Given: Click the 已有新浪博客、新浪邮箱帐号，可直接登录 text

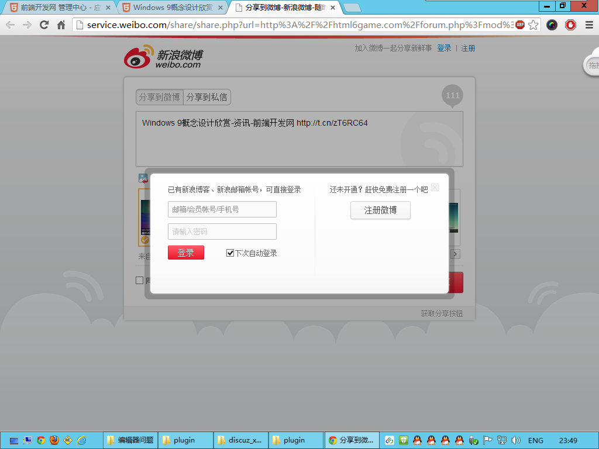Looking at the screenshot, I should (235, 189).
